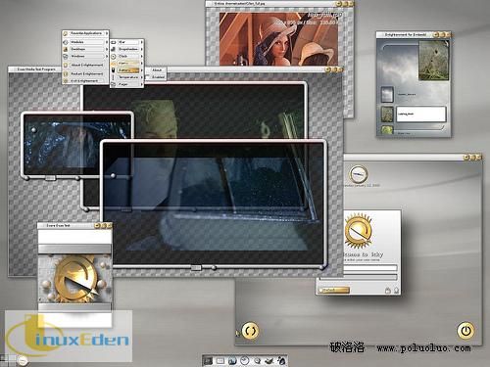Viewport: 490px width, 367px height.
Task: Expand the Modules submenu arrow
Action: pyautogui.click(x=106, y=42)
